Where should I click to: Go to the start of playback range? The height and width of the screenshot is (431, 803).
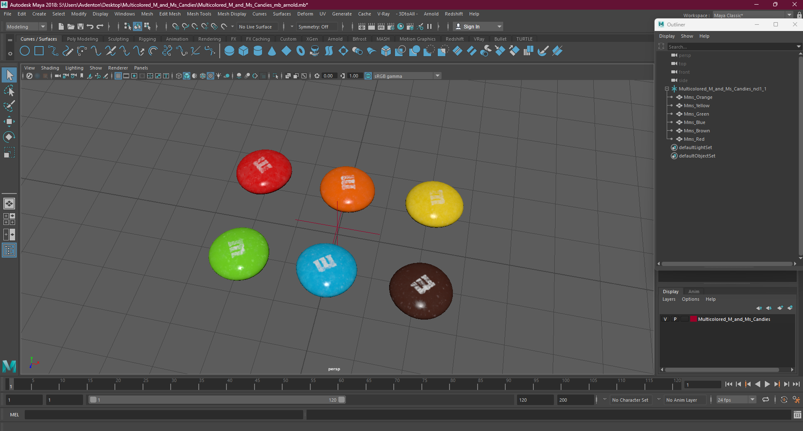pos(729,384)
